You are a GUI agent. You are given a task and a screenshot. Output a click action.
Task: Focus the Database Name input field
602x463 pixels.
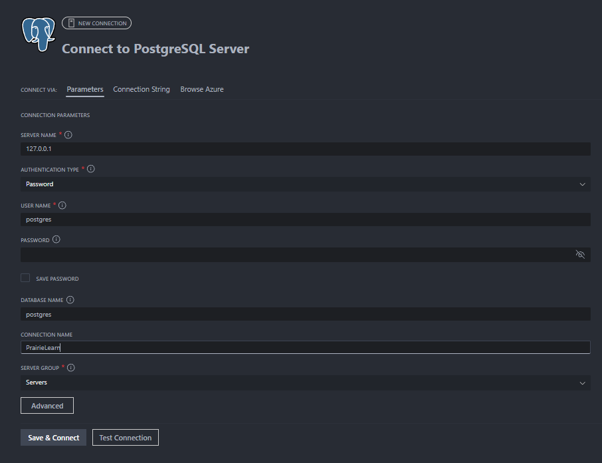[306, 314]
